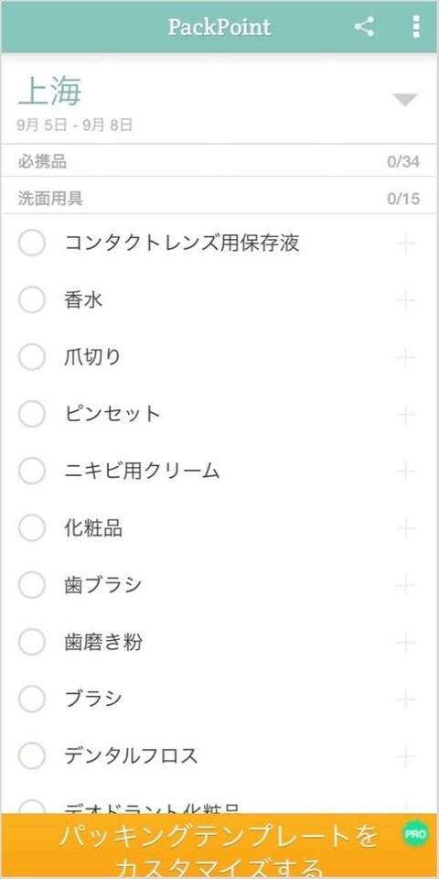Tick the デンタルフロス checkbox
Image resolution: width=439 pixels, height=879 pixels.
[x=32, y=755]
